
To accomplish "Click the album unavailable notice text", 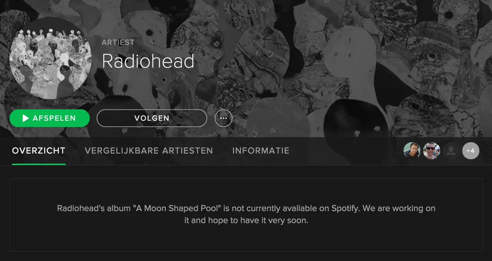I will click(x=246, y=214).
